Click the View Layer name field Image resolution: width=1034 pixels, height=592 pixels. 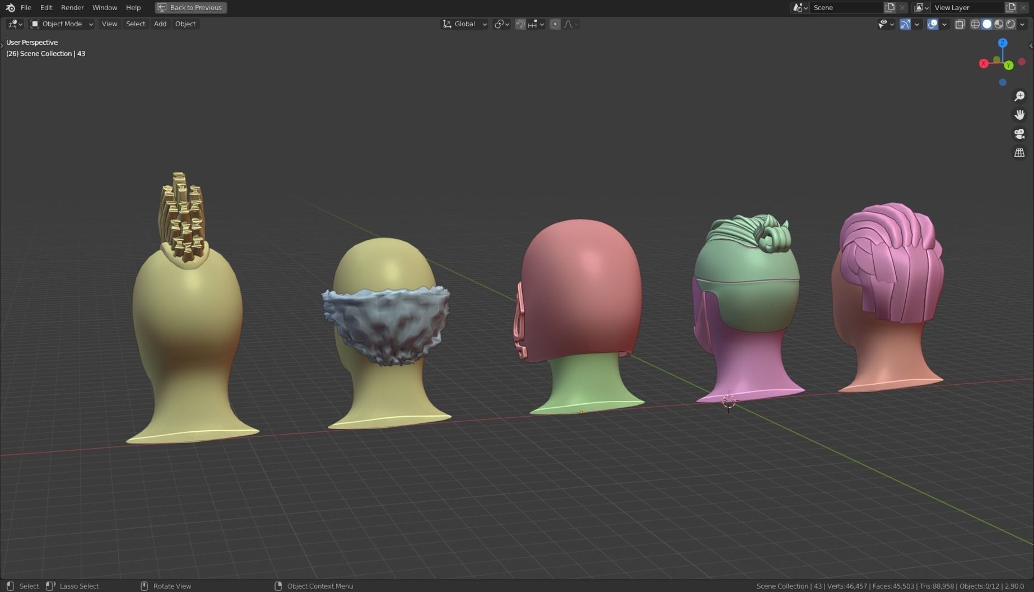pos(967,8)
